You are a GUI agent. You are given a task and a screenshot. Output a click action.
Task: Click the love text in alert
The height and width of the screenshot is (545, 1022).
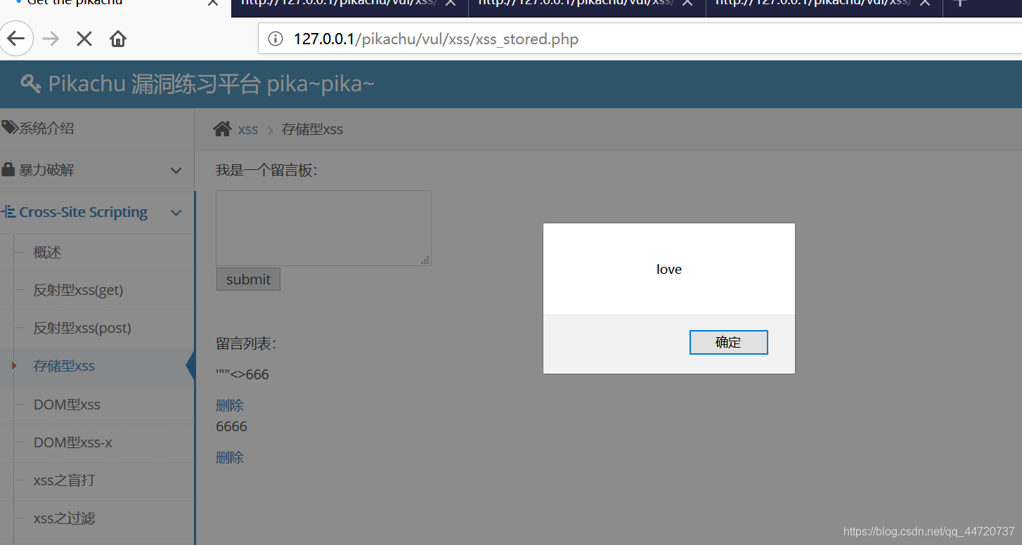[669, 269]
